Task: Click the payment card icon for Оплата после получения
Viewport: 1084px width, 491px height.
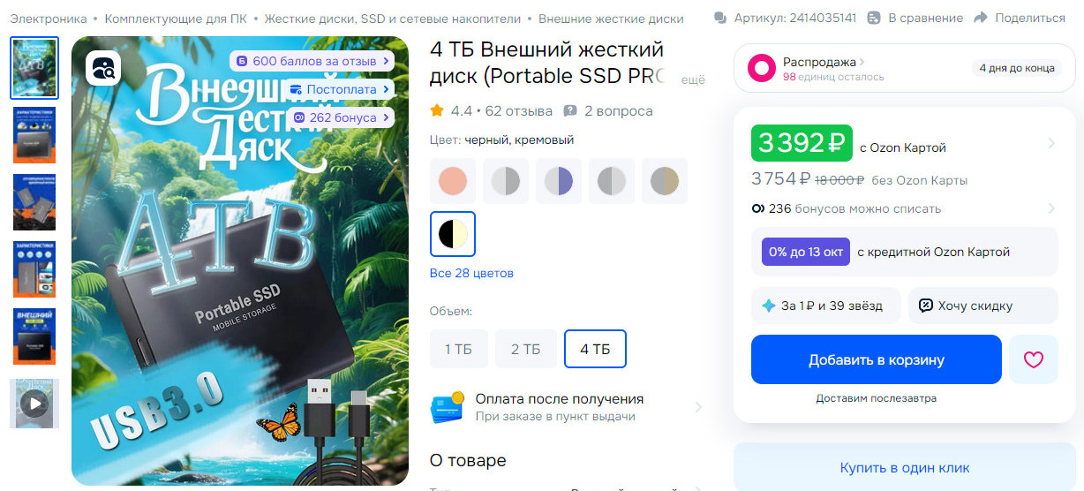Action: (x=448, y=407)
